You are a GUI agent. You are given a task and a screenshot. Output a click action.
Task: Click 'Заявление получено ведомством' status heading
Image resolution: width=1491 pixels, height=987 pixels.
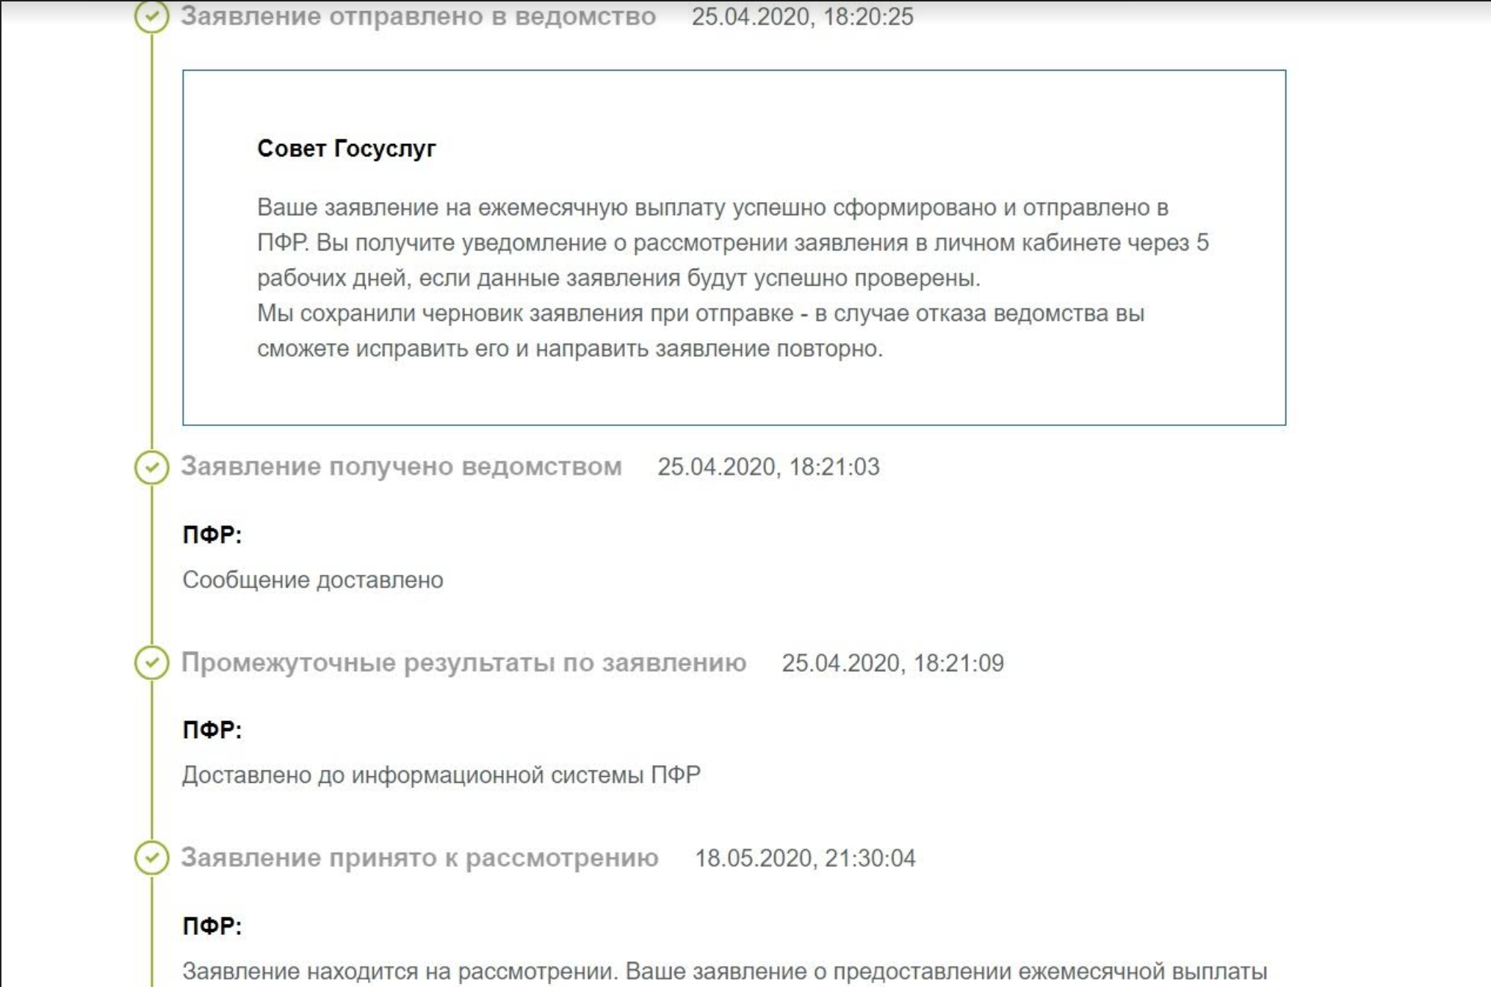(x=401, y=466)
